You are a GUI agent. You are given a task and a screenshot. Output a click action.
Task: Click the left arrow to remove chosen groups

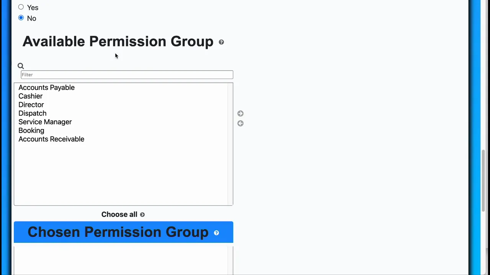240,123
